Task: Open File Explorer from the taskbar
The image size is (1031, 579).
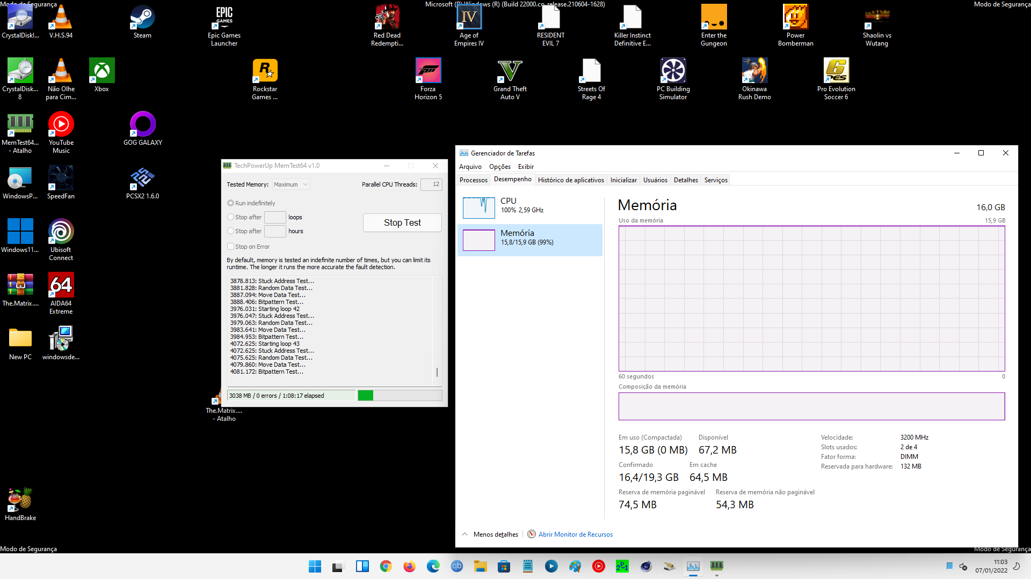Action: 480,566
